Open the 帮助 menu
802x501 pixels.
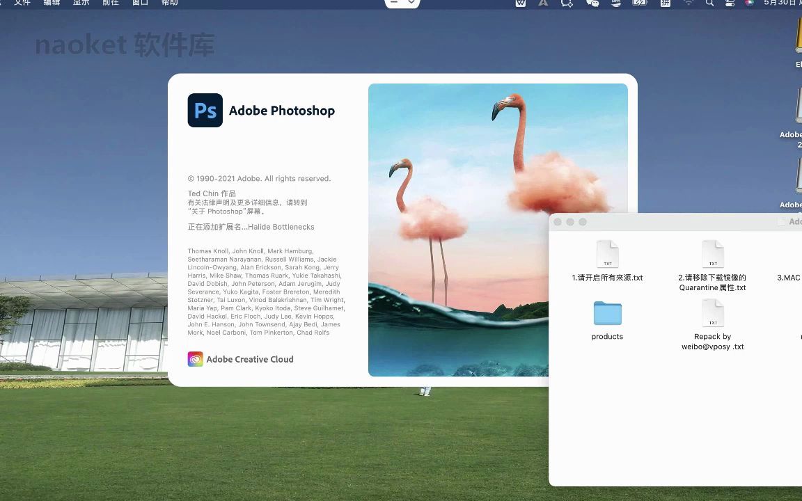(x=170, y=3)
